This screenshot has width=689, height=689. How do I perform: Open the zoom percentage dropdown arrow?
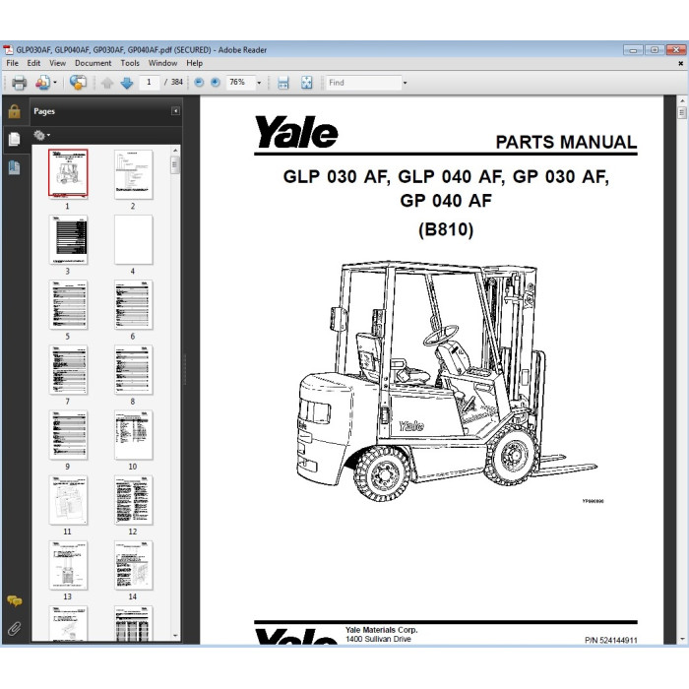pos(259,83)
